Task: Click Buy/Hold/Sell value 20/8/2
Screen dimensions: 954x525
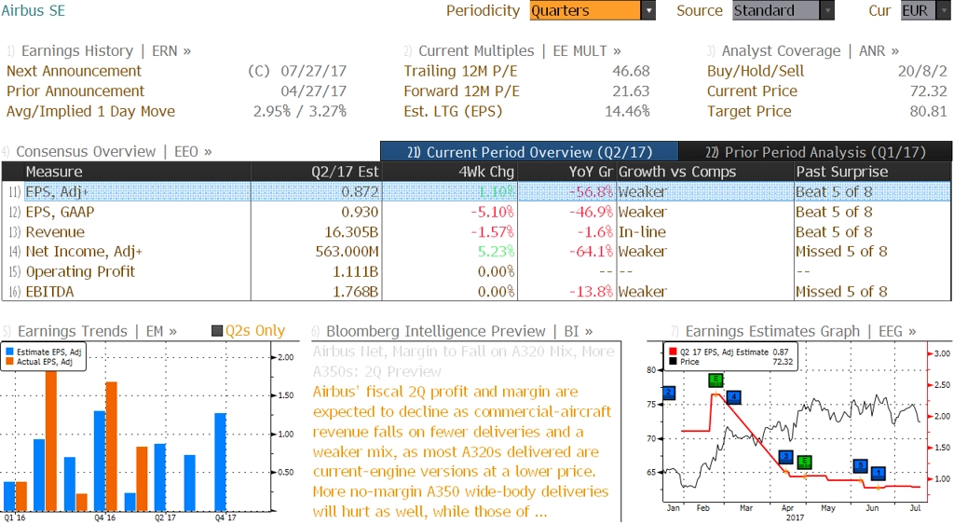Action: pyautogui.click(x=922, y=71)
